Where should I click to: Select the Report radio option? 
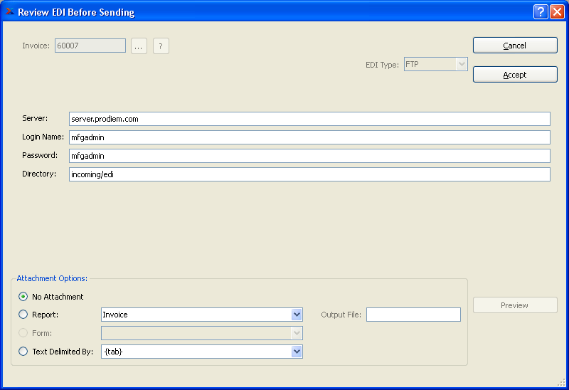coord(23,315)
